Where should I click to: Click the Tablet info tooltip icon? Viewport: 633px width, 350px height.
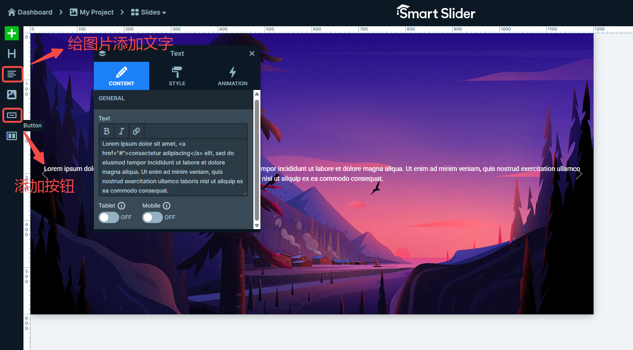(x=122, y=205)
